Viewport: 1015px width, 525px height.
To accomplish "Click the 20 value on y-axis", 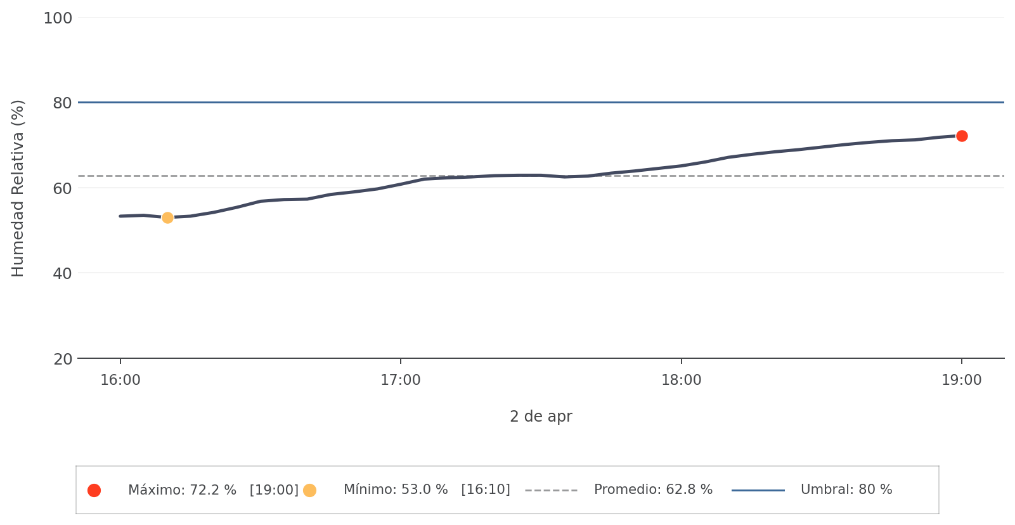I will coord(63,360).
